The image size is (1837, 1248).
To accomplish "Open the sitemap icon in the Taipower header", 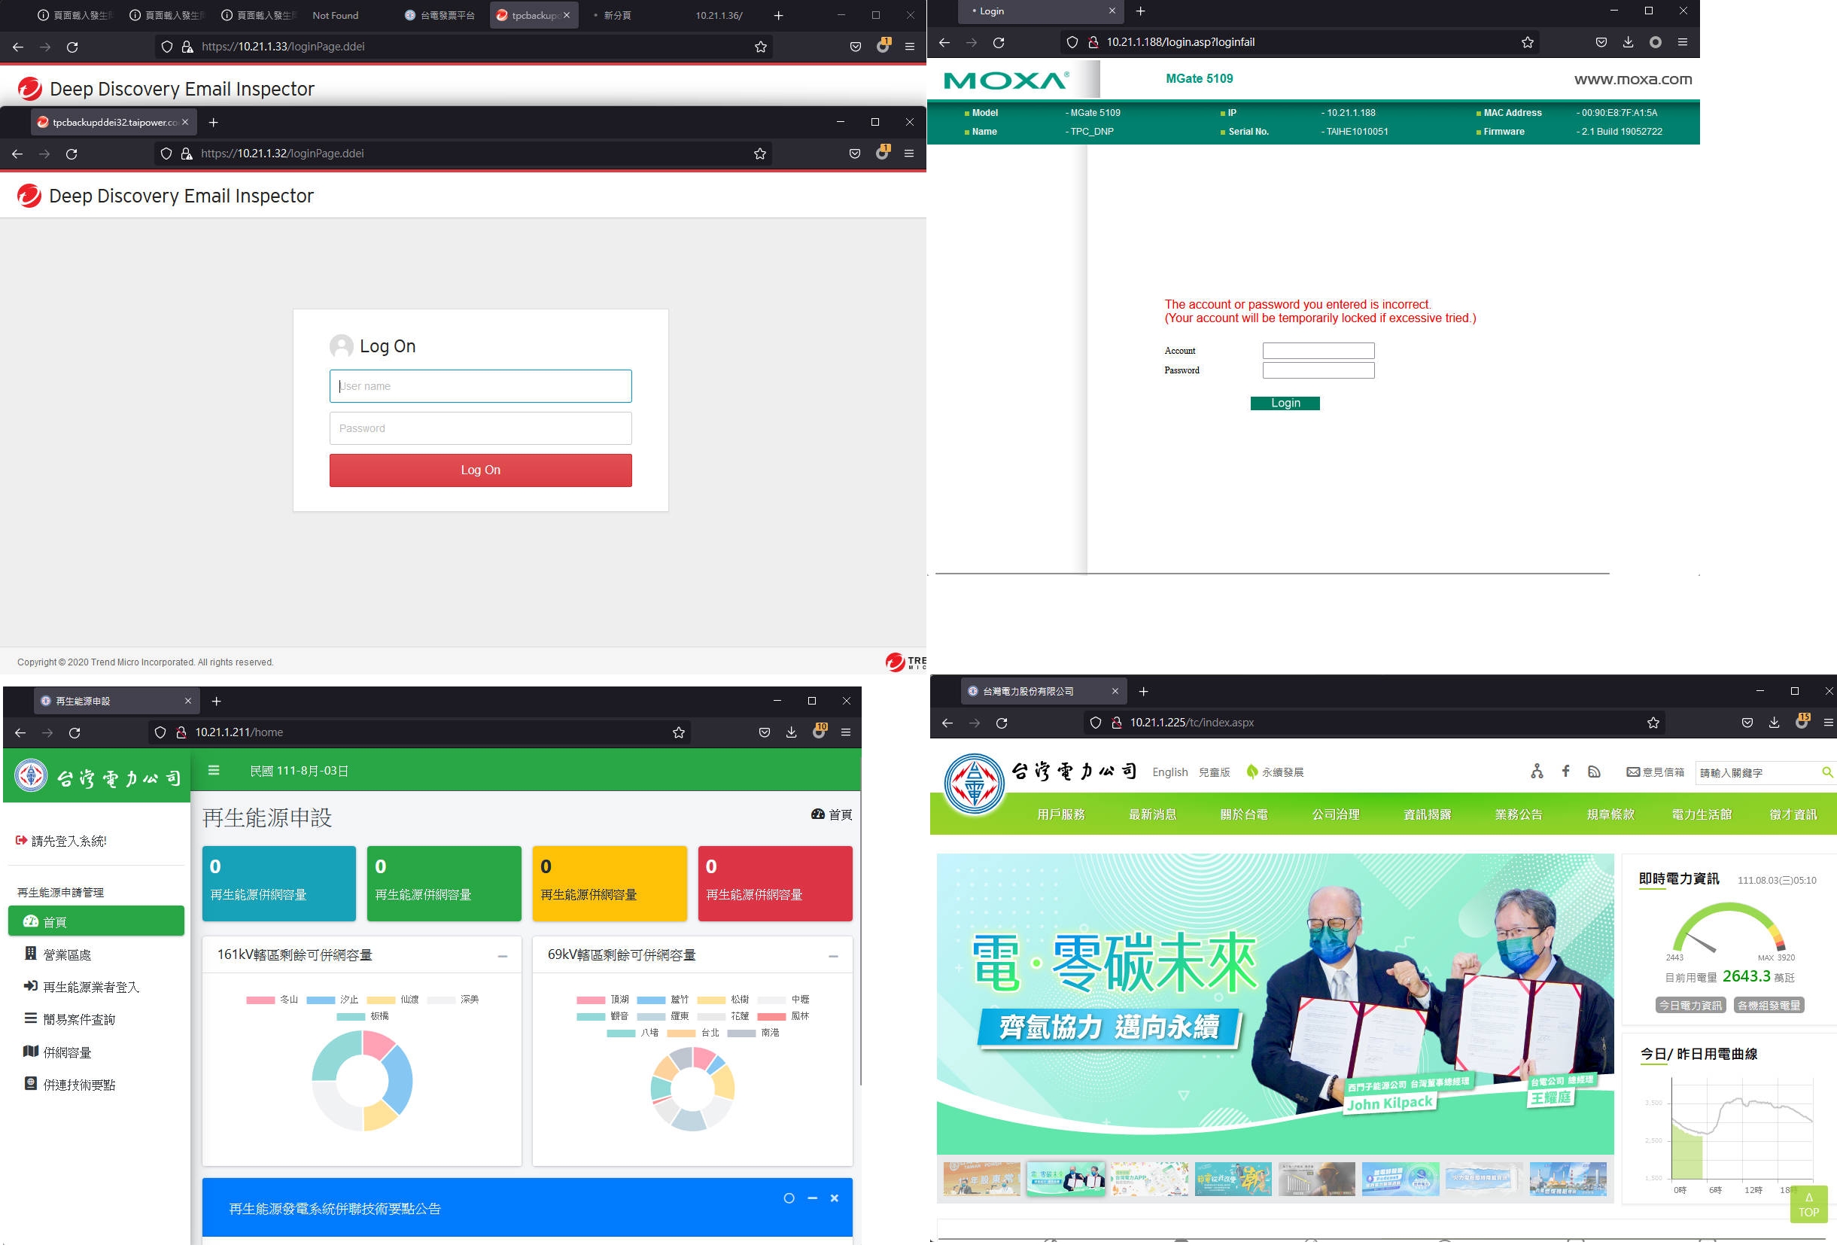I will click(x=1537, y=772).
